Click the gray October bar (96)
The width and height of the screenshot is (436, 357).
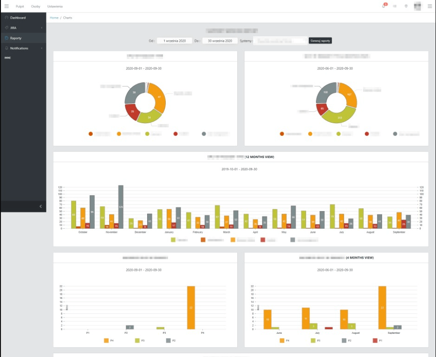(92, 212)
